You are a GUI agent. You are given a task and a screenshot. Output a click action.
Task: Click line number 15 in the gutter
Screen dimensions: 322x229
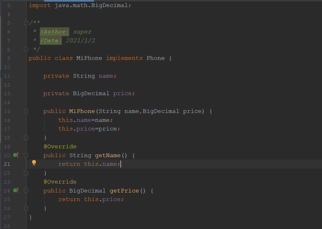[7, 111]
